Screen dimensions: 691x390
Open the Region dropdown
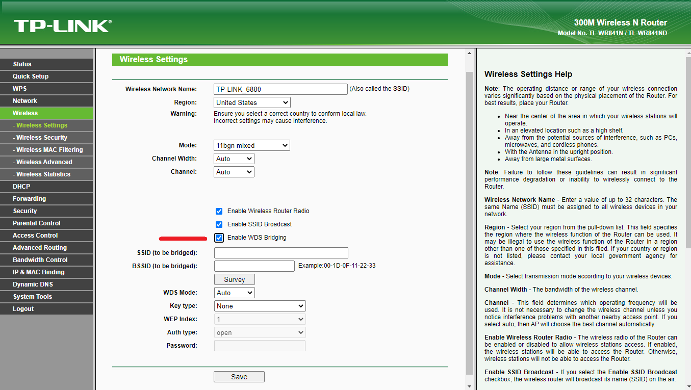pyautogui.click(x=252, y=102)
